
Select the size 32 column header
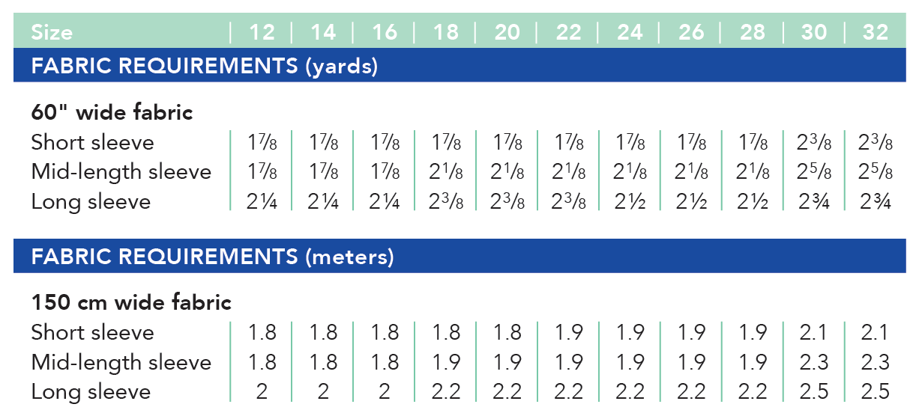click(876, 32)
